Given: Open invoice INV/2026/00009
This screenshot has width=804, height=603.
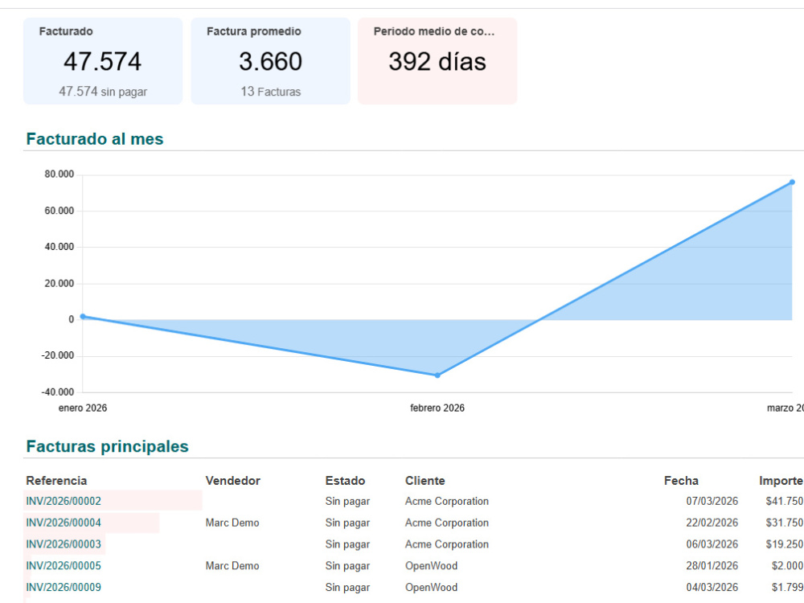Looking at the screenshot, I should [64, 587].
